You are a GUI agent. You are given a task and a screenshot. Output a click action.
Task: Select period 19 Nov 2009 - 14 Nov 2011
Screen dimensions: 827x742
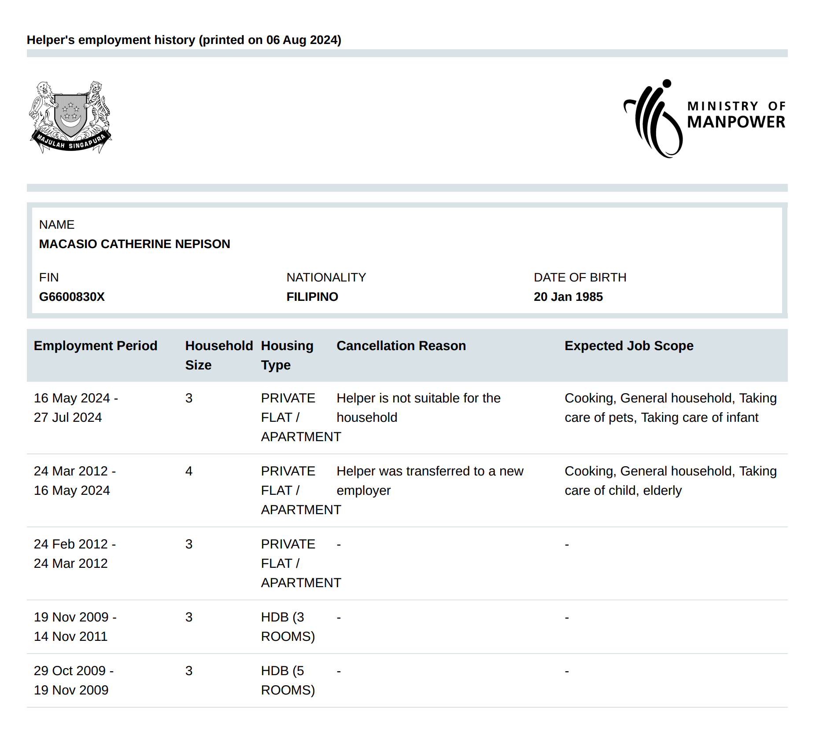coord(75,627)
